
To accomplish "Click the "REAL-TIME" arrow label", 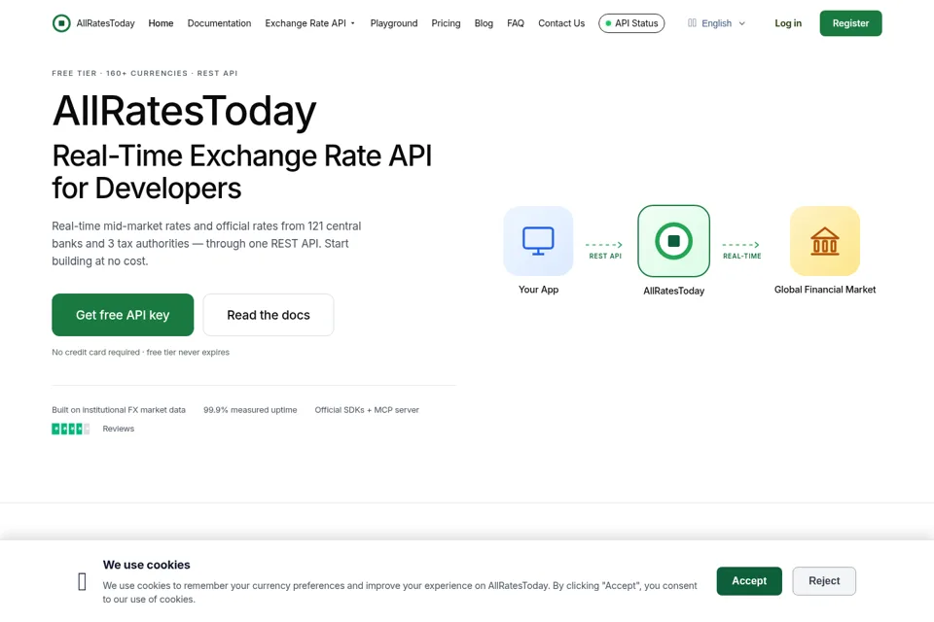I will pos(742,256).
